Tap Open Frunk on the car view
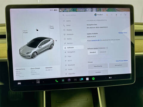143x107 pixels. pos(25,32)
